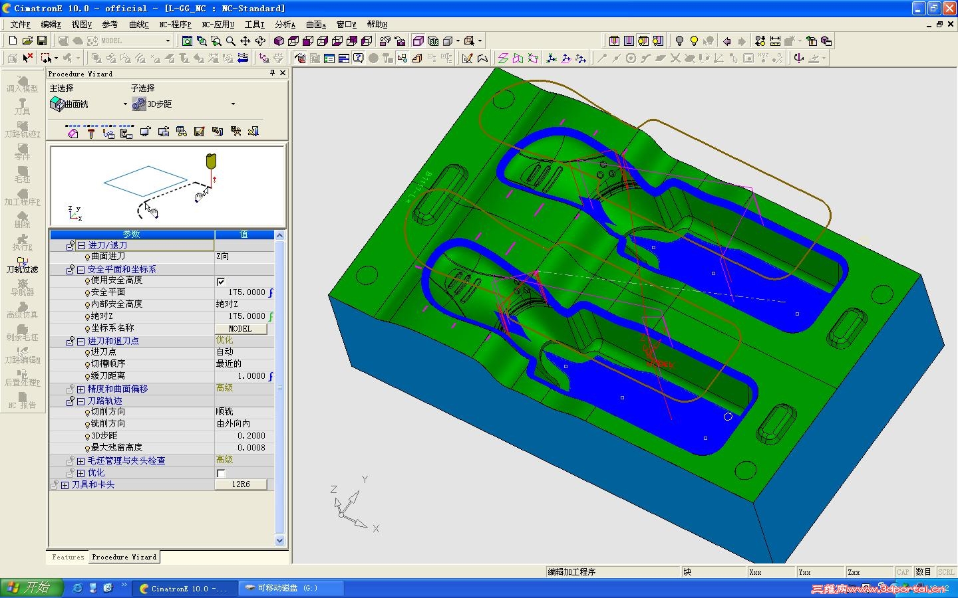Open the 曲面铣 main selection dropdown

tap(125, 104)
